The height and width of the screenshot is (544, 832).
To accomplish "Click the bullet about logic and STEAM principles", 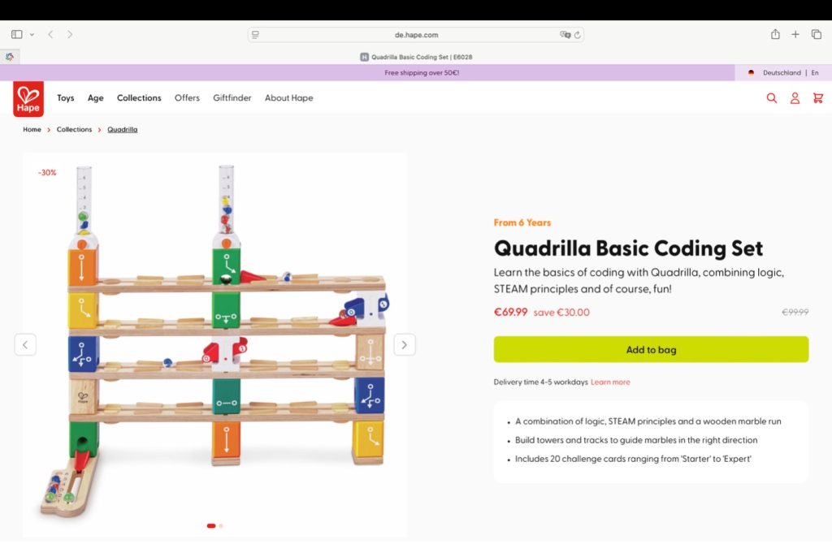I will pos(648,421).
